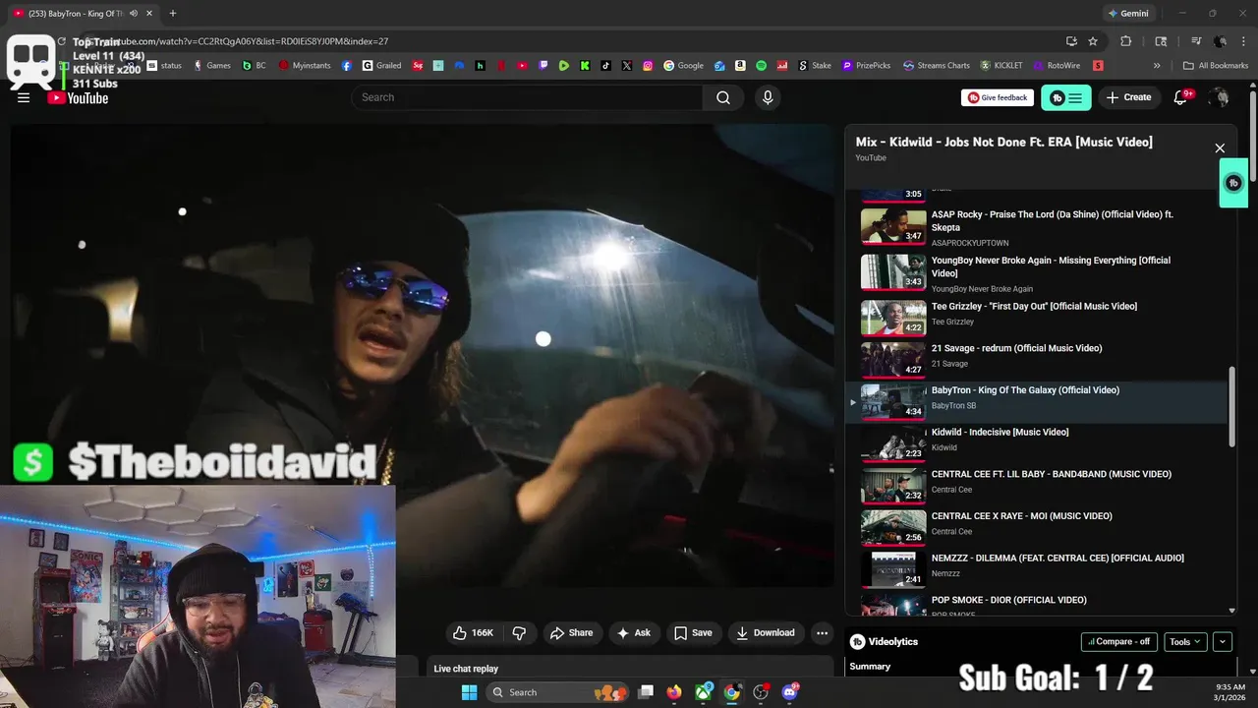Viewport: 1258px width, 708px height.
Task: Download the video
Action: pos(765,632)
